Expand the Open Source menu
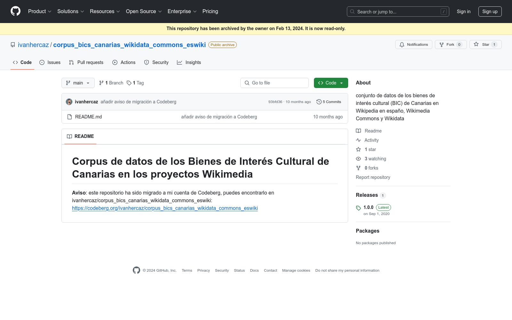Screen dimensions: 512x320 pos(144,12)
